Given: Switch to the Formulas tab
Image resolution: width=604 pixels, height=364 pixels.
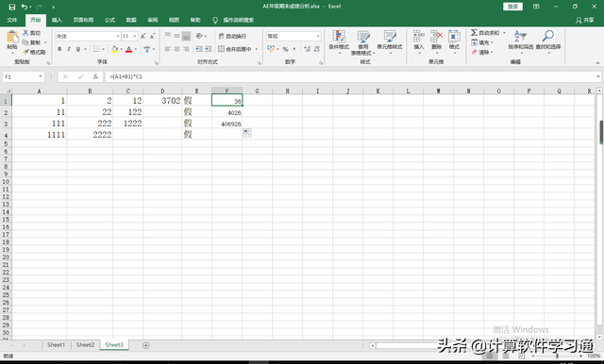Looking at the screenshot, I should pyautogui.click(x=109, y=20).
